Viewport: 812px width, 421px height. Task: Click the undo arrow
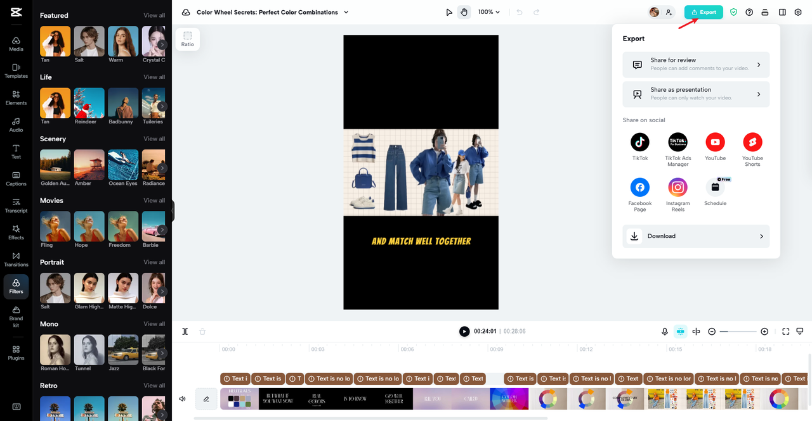[520, 12]
